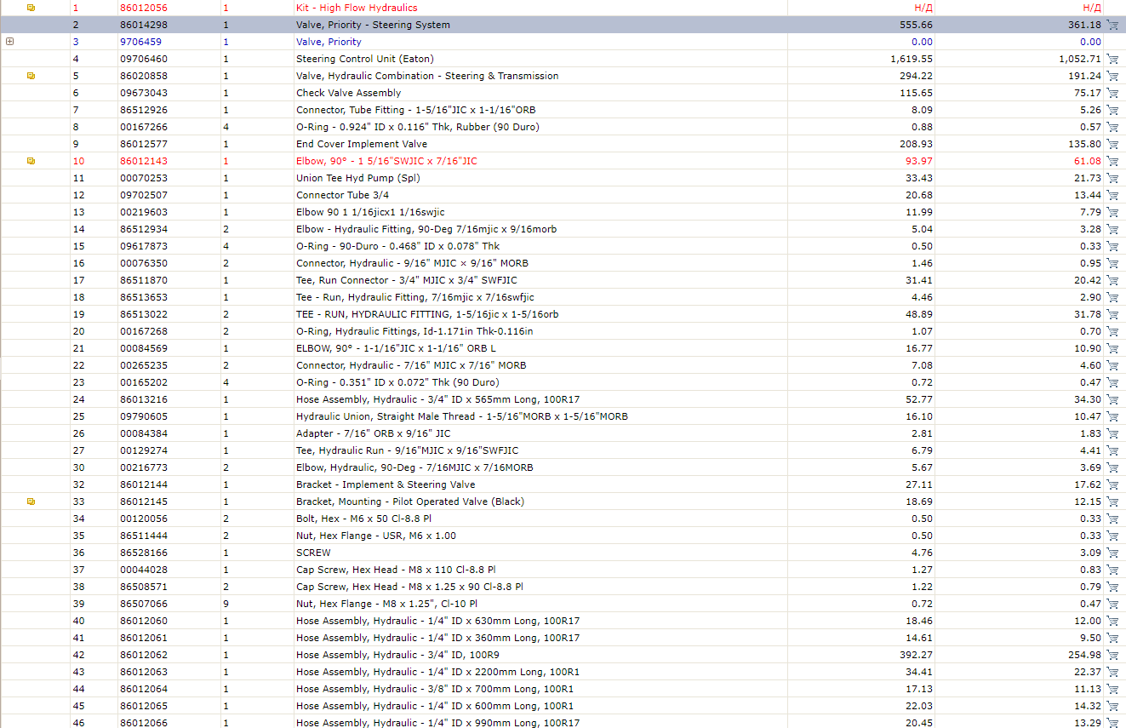This screenshot has height=728, width=1126.
Task: Add Hose Assembly 86012066 to cart
Action: [1112, 723]
